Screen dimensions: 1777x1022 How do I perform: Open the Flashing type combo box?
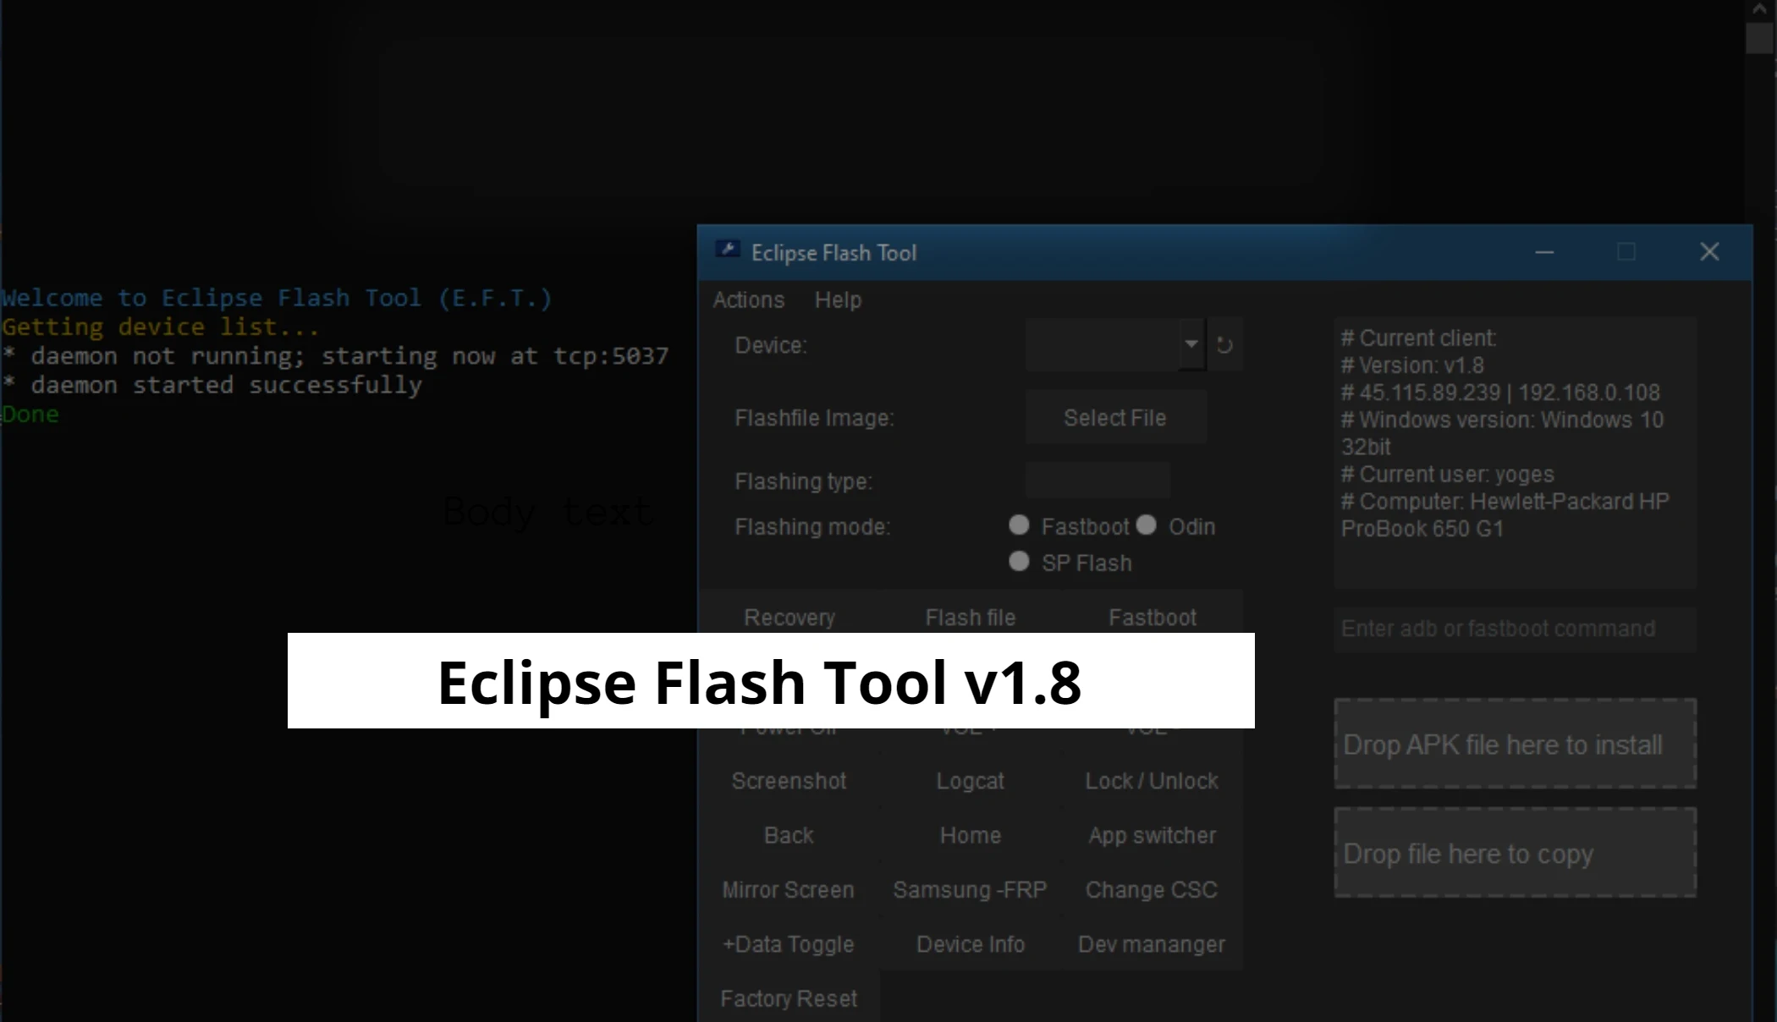pos(1098,481)
